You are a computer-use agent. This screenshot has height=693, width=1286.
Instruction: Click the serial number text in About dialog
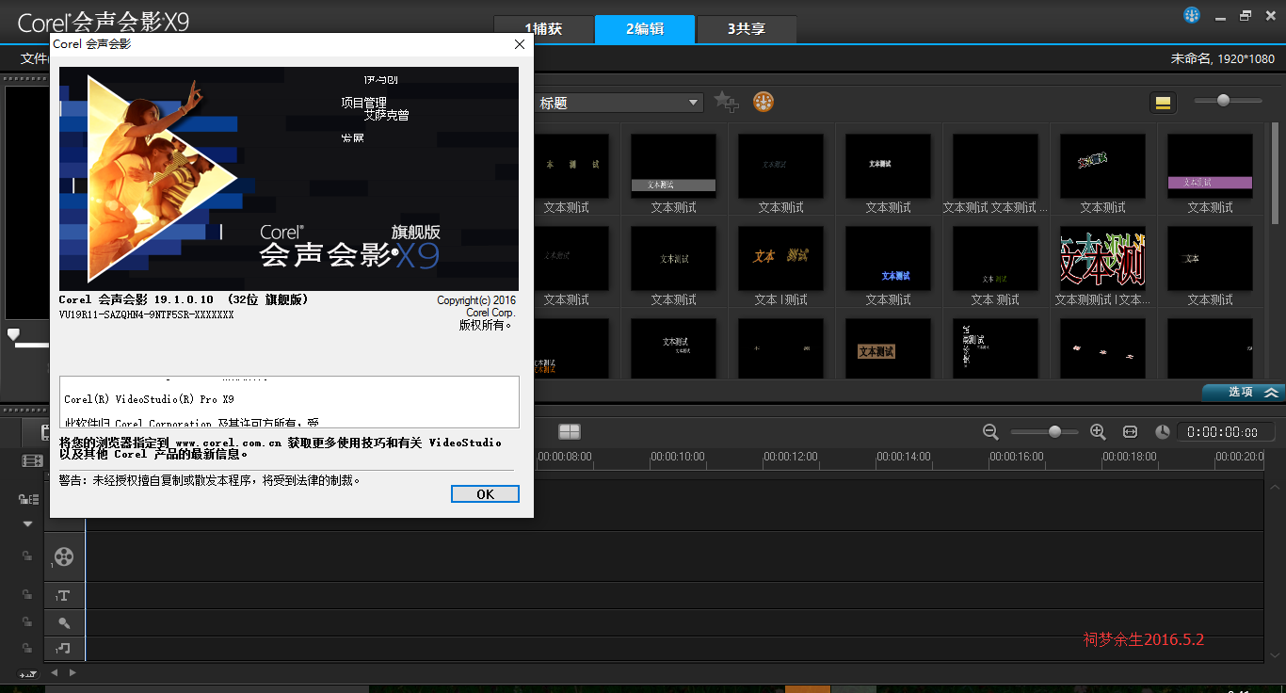coord(146,314)
